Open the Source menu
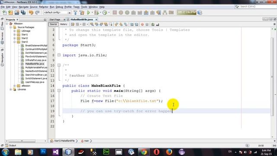The height and width of the screenshot is (156, 277). [34, 7]
